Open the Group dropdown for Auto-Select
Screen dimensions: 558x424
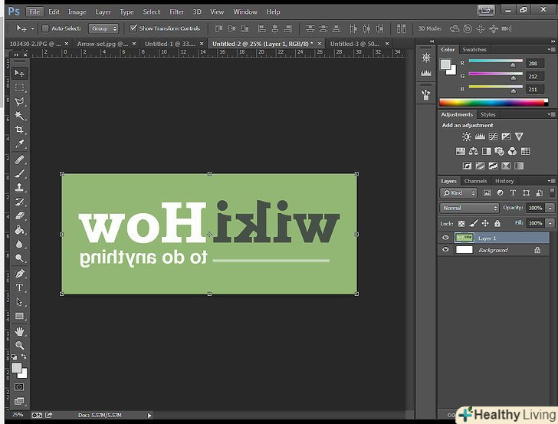pos(103,28)
